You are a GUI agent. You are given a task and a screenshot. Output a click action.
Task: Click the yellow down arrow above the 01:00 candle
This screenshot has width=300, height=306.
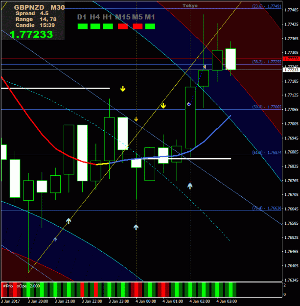click(x=163, y=106)
